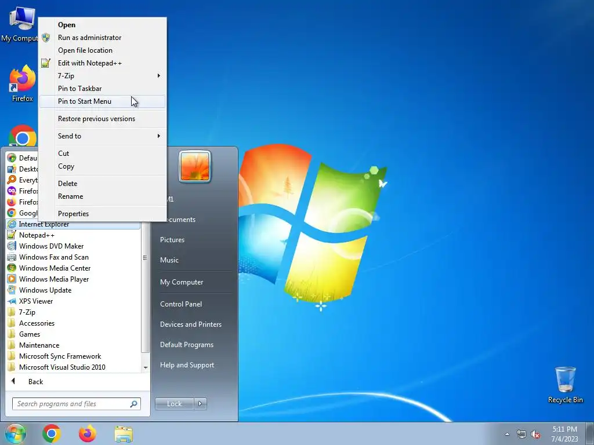Choose Restore previous versions
594x445 pixels.
pyautogui.click(x=102, y=119)
